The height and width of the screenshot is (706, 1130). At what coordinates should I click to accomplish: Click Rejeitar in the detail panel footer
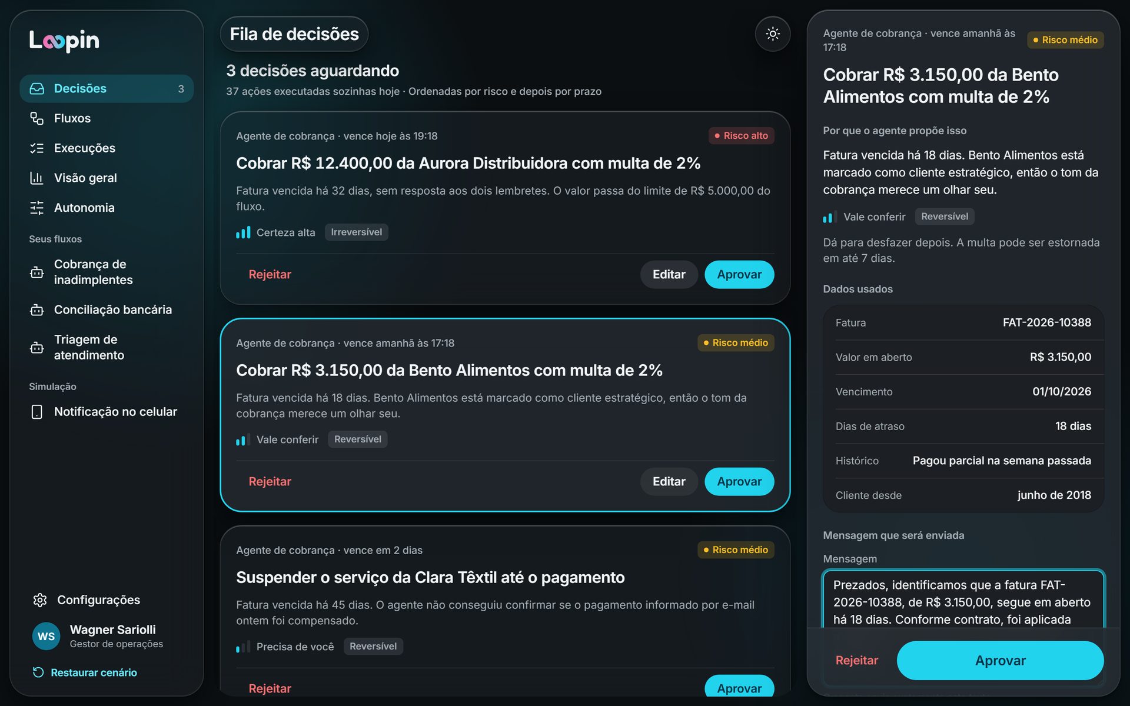click(856, 661)
